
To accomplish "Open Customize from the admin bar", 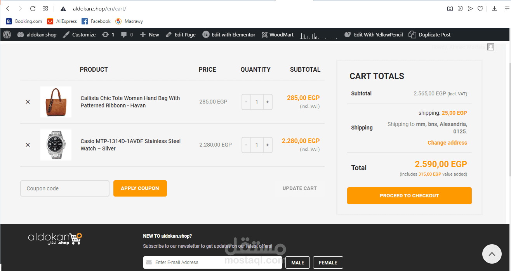I will (79, 35).
